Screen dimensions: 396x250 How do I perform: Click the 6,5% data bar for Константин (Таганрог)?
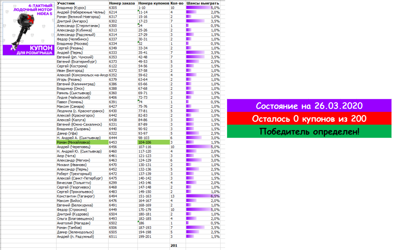coord(203,196)
